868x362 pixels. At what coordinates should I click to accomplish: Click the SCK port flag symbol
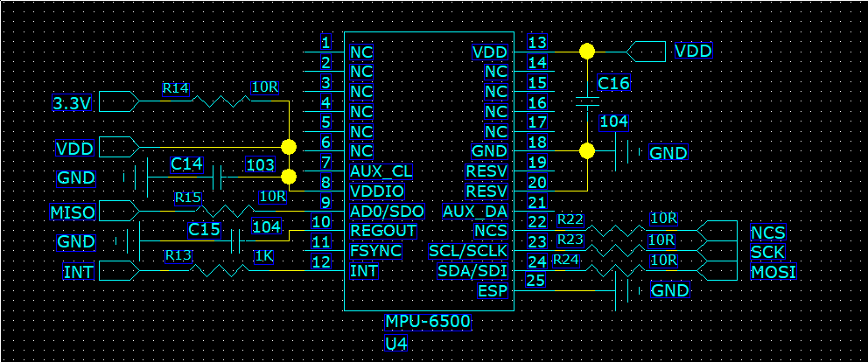coord(718,251)
